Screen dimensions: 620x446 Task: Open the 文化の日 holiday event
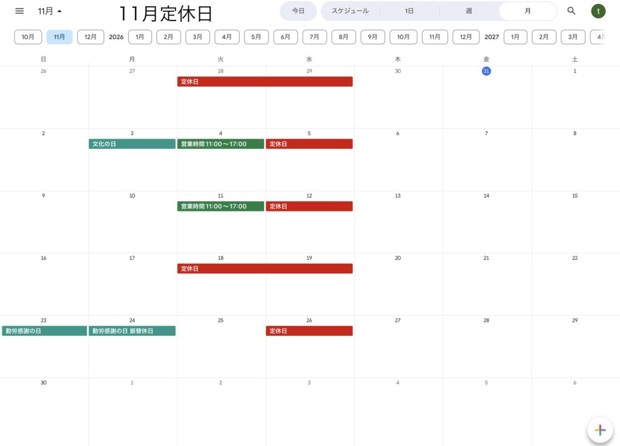[x=132, y=144]
